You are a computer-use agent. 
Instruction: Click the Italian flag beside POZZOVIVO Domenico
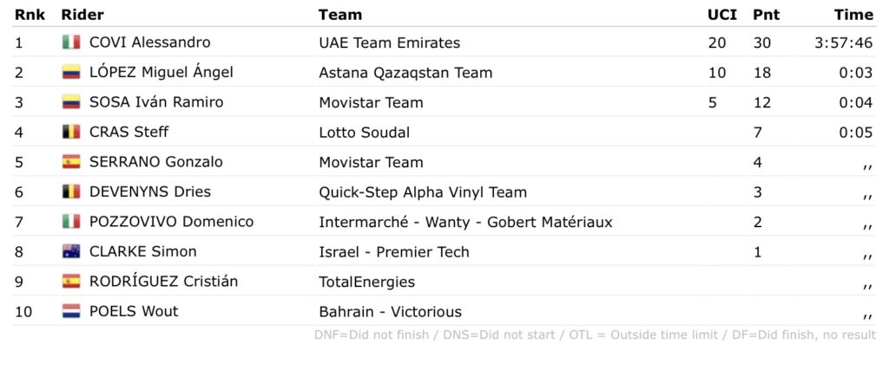click(x=71, y=222)
